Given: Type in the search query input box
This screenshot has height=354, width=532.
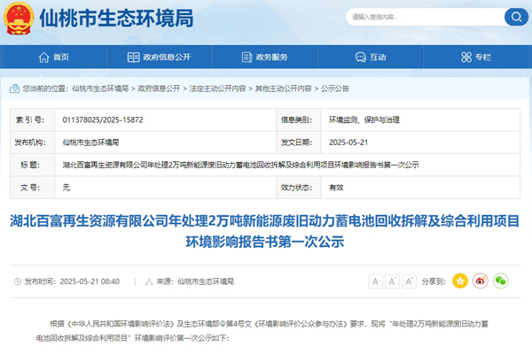Looking at the screenshot, I should 417,17.
